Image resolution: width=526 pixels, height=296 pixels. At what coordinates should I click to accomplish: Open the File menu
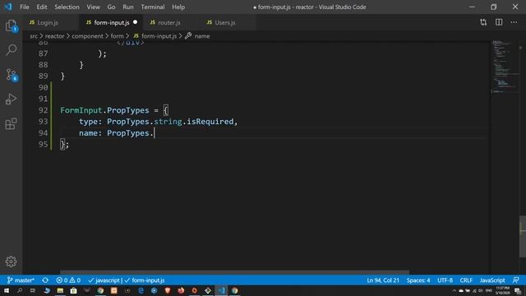click(x=25, y=7)
